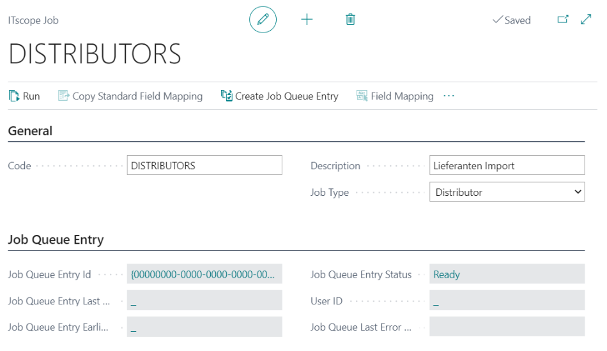Click the expand to full screen icon
This screenshot has height=351, width=607.
click(x=586, y=20)
